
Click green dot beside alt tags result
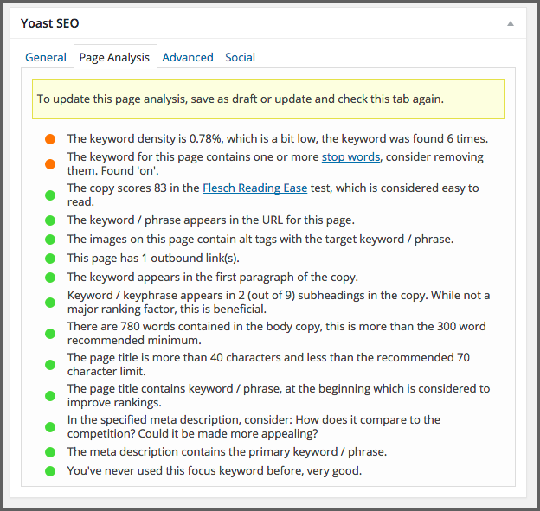tap(50, 240)
